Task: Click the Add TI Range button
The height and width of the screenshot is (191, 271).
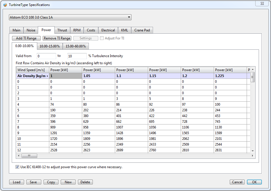Action: coord(26,38)
